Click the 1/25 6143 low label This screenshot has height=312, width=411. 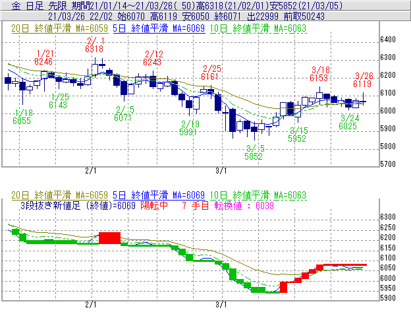point(59,101)
